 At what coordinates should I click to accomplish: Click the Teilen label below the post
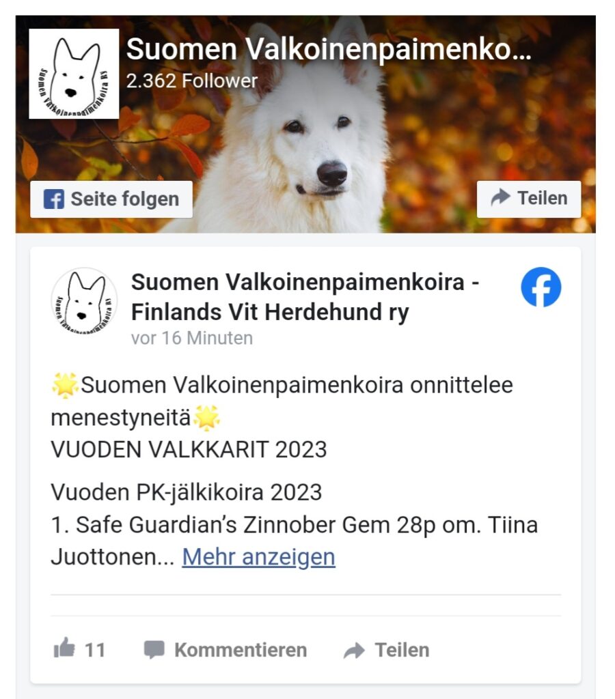(x=402, y=650)
